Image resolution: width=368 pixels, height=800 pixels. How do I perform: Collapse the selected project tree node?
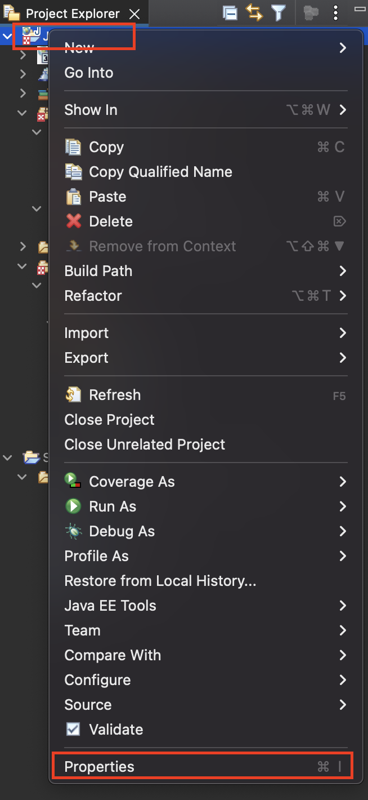tap(7, 37)
